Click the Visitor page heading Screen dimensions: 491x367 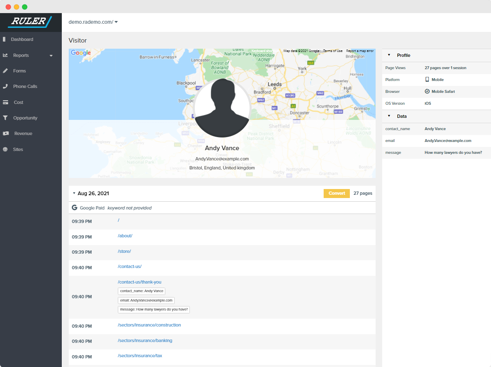[x=78, y=41]
